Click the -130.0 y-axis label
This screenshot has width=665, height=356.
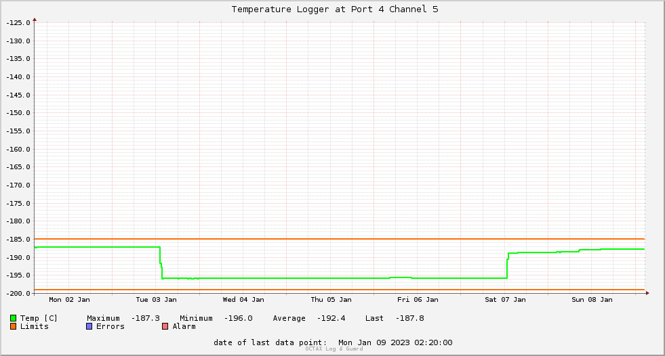(18, 41)
